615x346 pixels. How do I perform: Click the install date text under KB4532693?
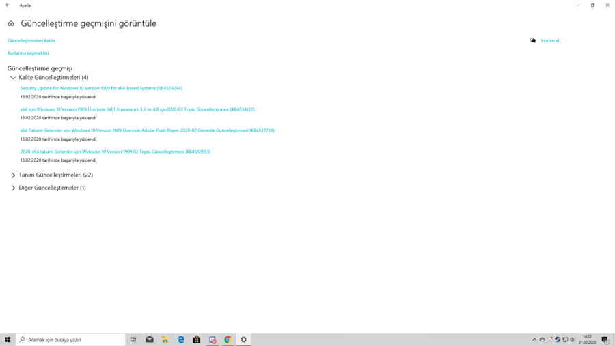[x=58, y=160]
